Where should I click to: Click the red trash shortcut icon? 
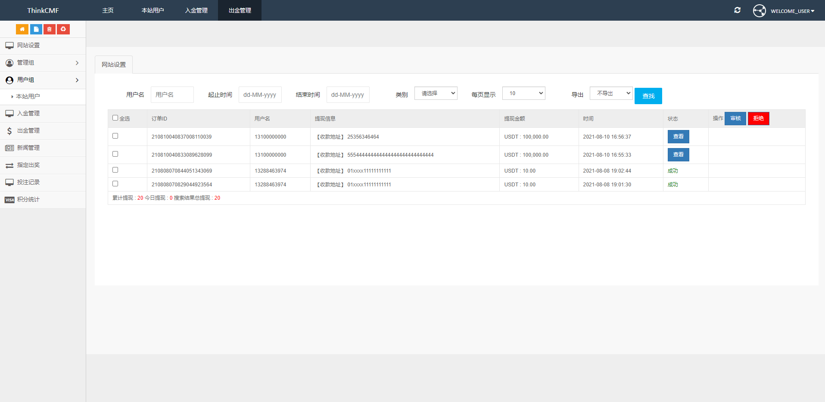point(50,29)
